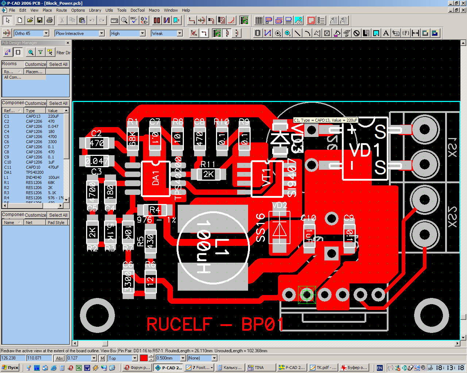Open the Place menu
Screen dimensions: 467x373
tap(47, 10)
